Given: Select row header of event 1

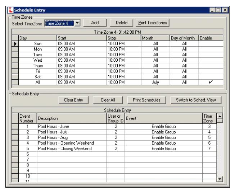Looking at the screenshot, I should click(x=15, y=127).
